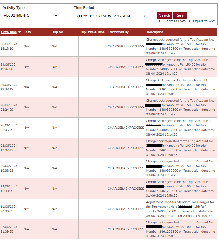Click CHARGEBACKPROCESS in the 11/06/2024 row
Screen dimensions: 219x240
point(126,209)
